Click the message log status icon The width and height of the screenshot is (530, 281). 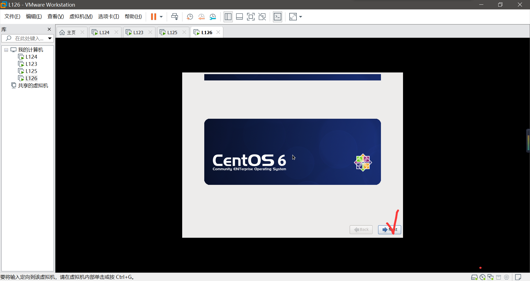coord(518,277)
